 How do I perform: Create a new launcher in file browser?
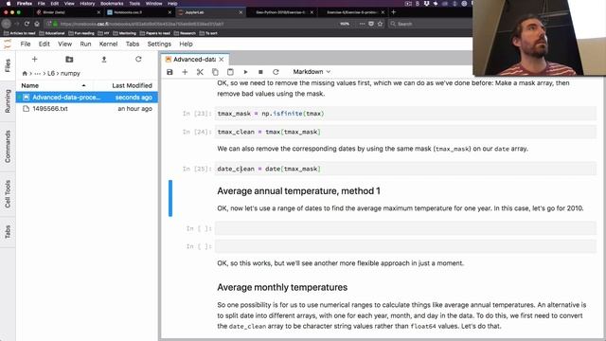[x=34, y=59]
